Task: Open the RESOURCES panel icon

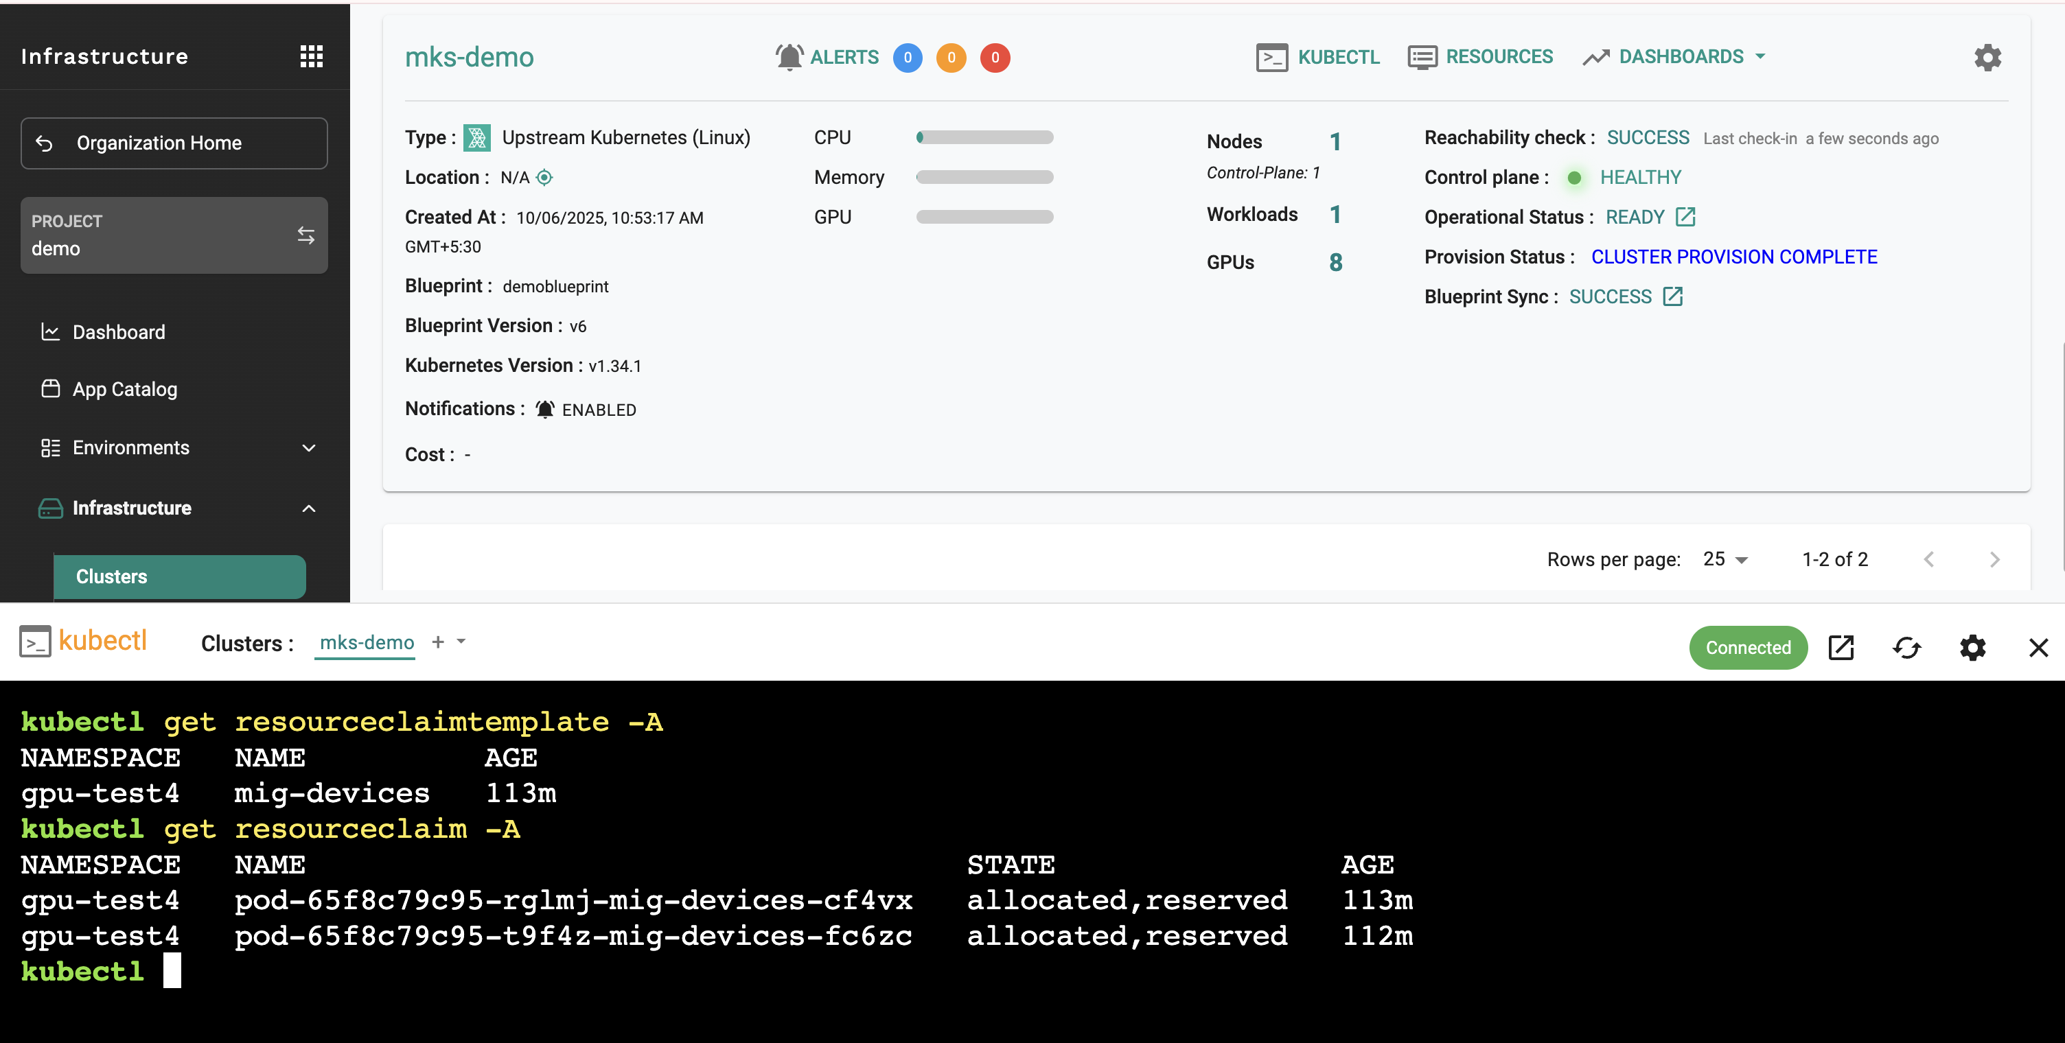Action: [1422, 57]
